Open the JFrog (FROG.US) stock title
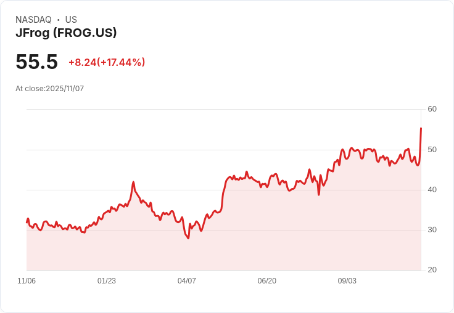454x313 pixels. 66,33
